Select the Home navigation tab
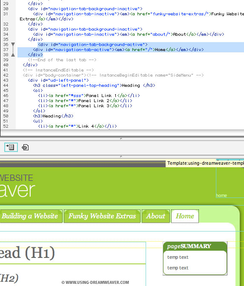The height and width of the screenshot is (286, 244). coord(185,216)
